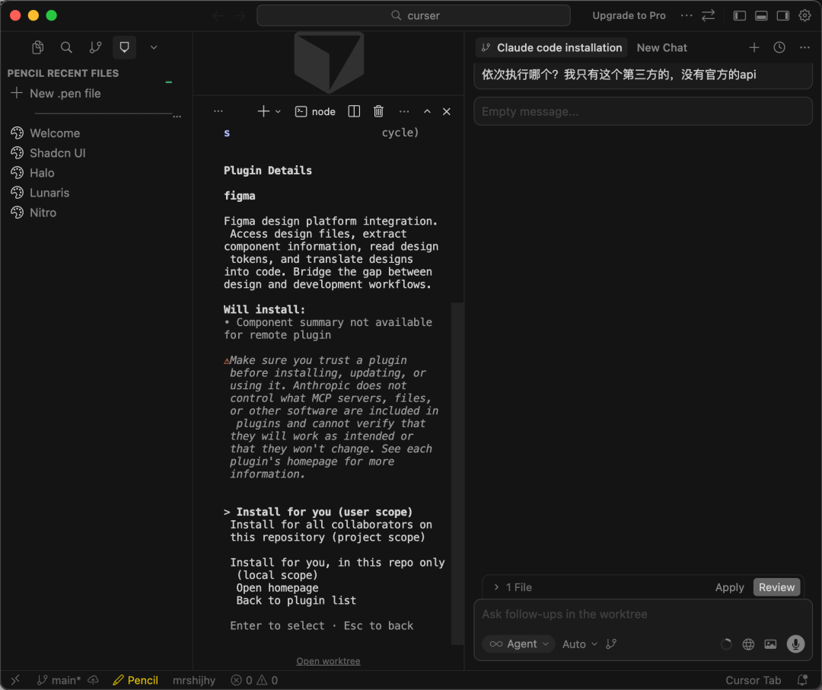Click the Pencil status bar item
Image resolution: width=822 pixels, height=690 pixels.
[135, 680]
